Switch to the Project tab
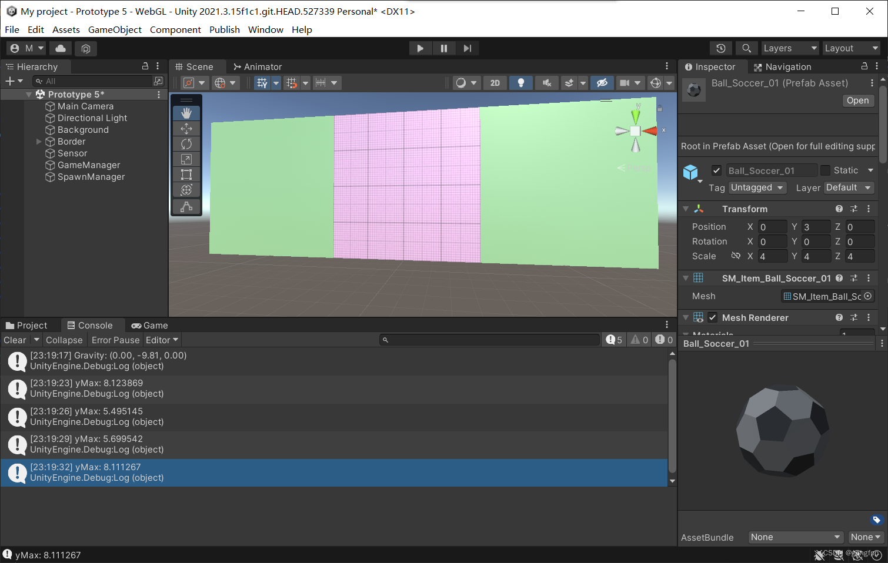 click(26, 325)
